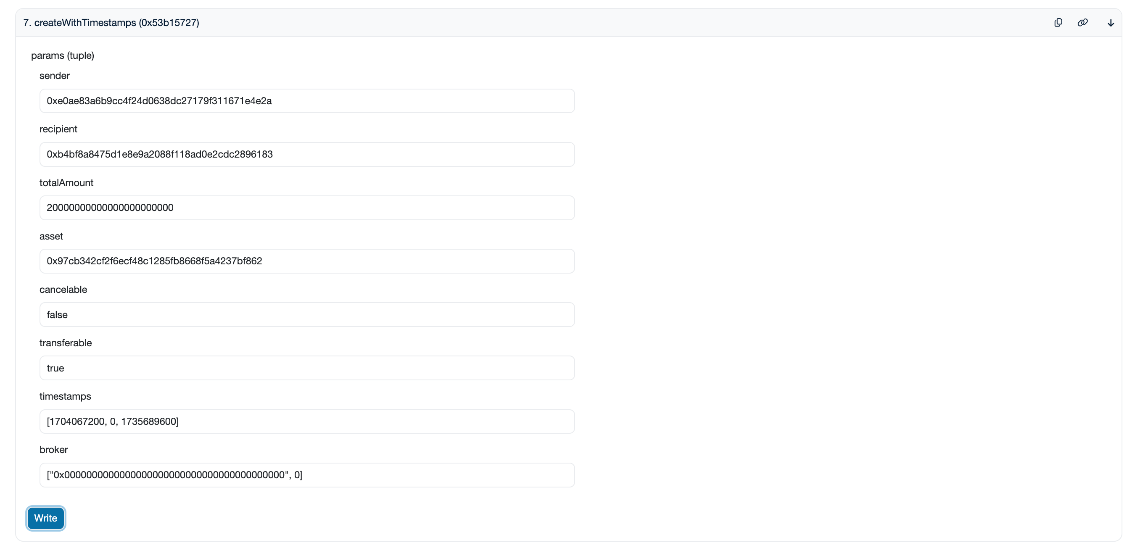Select the sender address input field
Screen dimensions: 1135x548
pos(307,101)
